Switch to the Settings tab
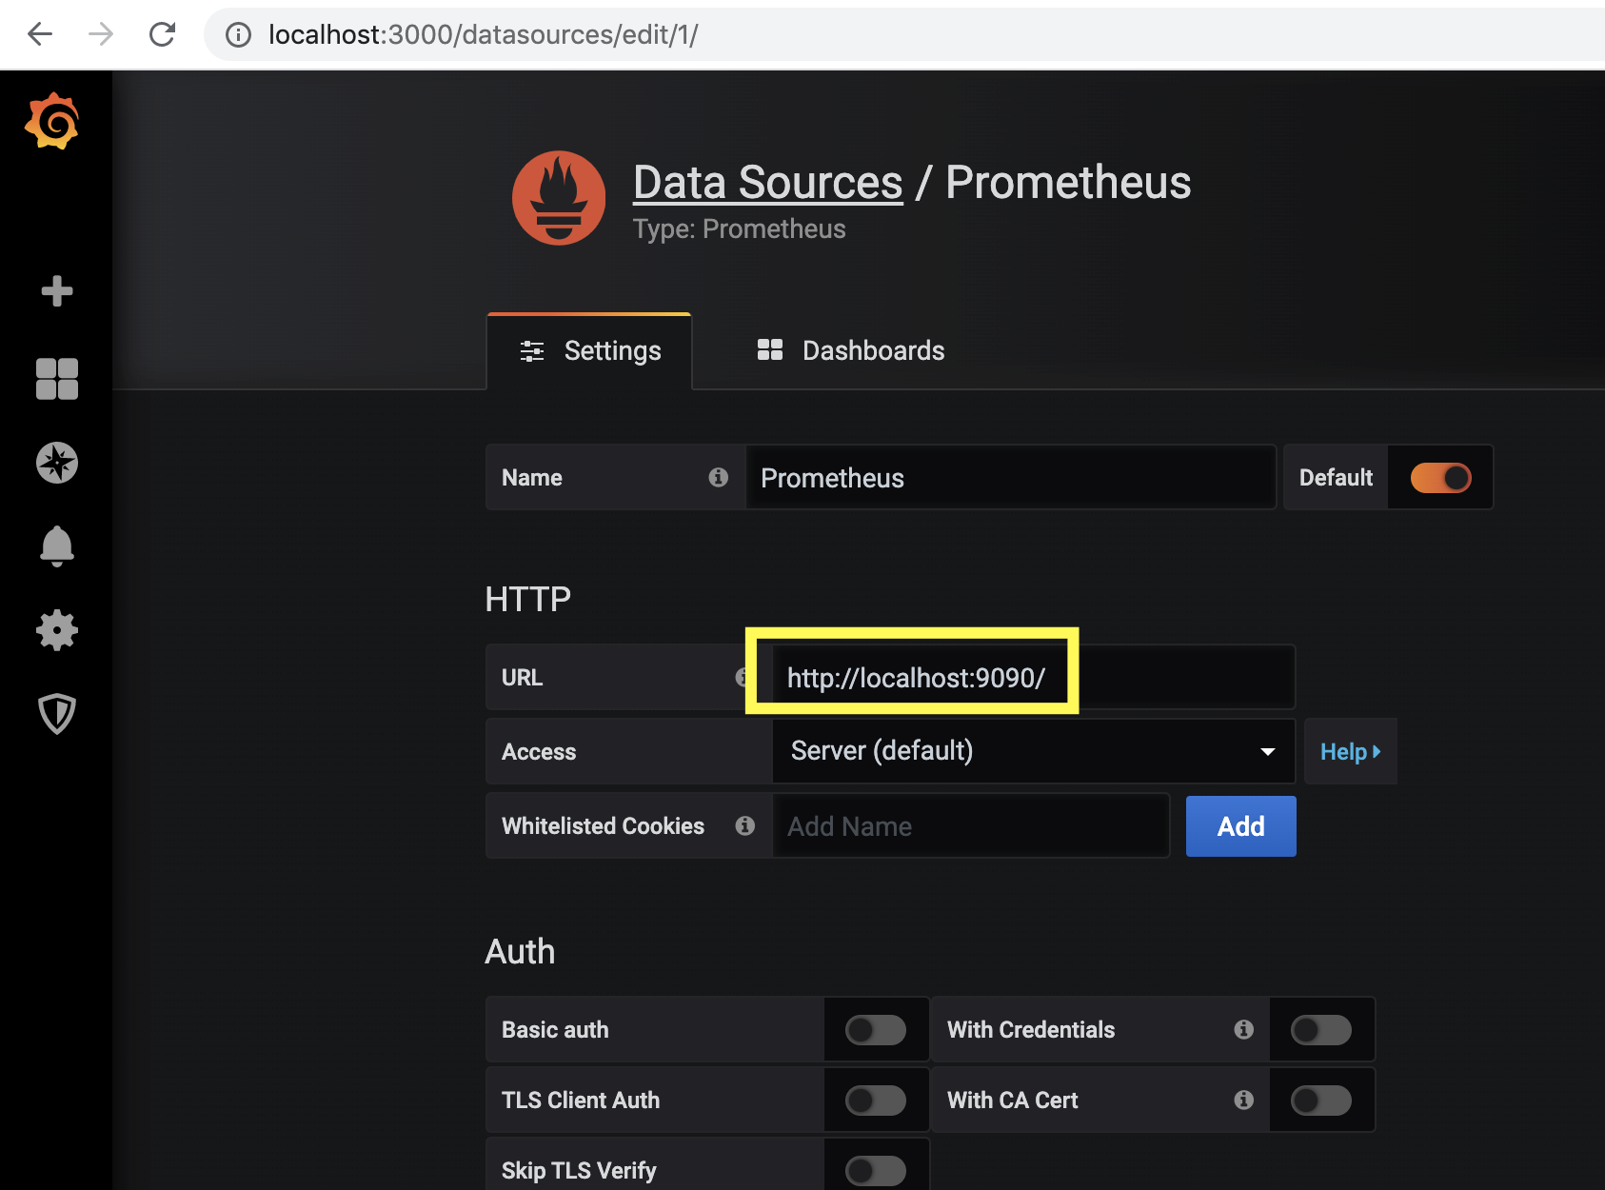 (x=589, y=351)
